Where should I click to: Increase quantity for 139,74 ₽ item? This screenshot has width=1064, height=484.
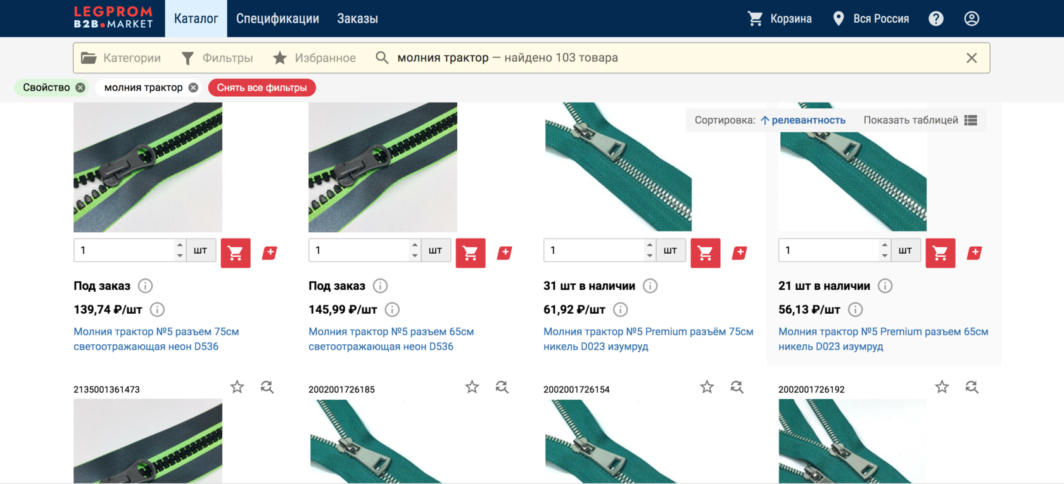[180, 245]
